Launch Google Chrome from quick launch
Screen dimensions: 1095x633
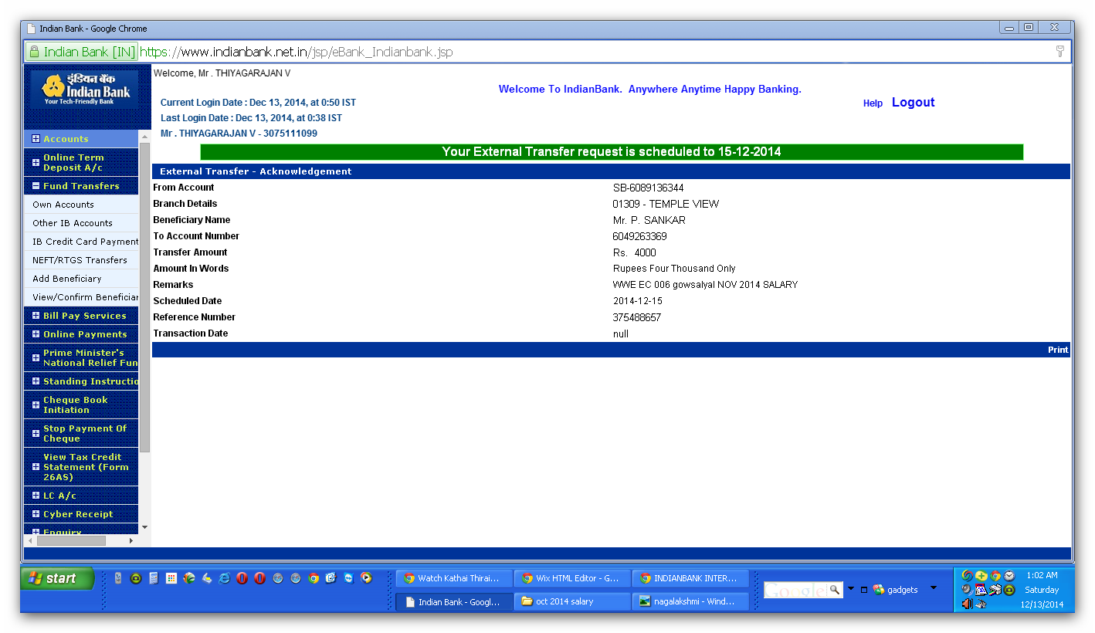tap(314, 577)
